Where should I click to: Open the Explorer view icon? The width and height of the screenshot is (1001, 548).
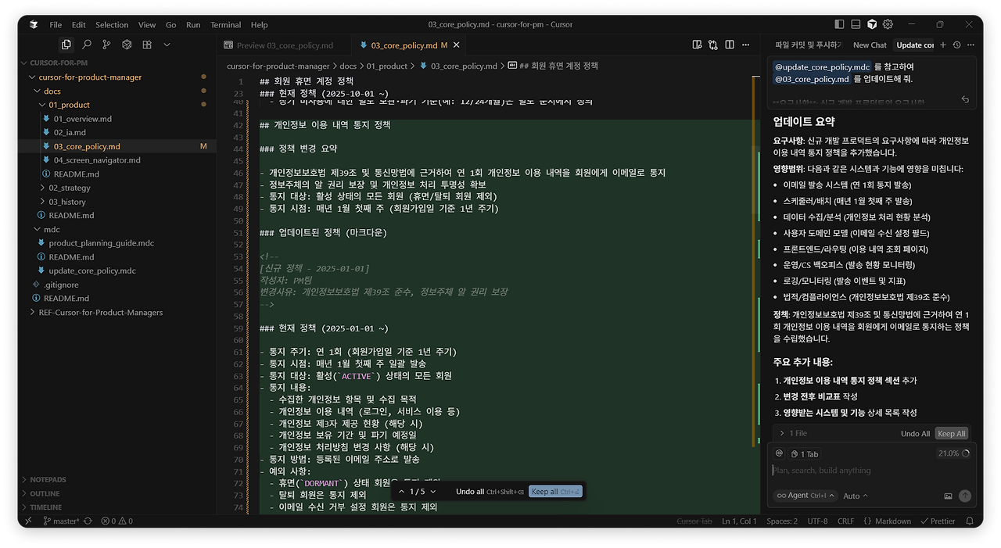[x=66, y=45]
